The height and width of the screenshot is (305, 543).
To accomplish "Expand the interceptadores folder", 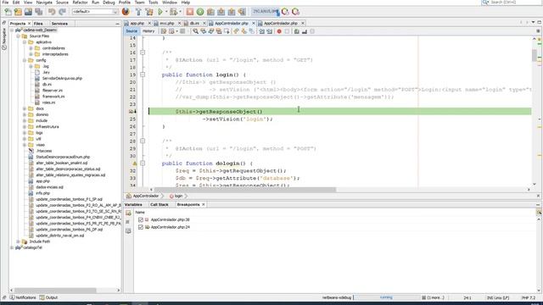I will point(31,54).
